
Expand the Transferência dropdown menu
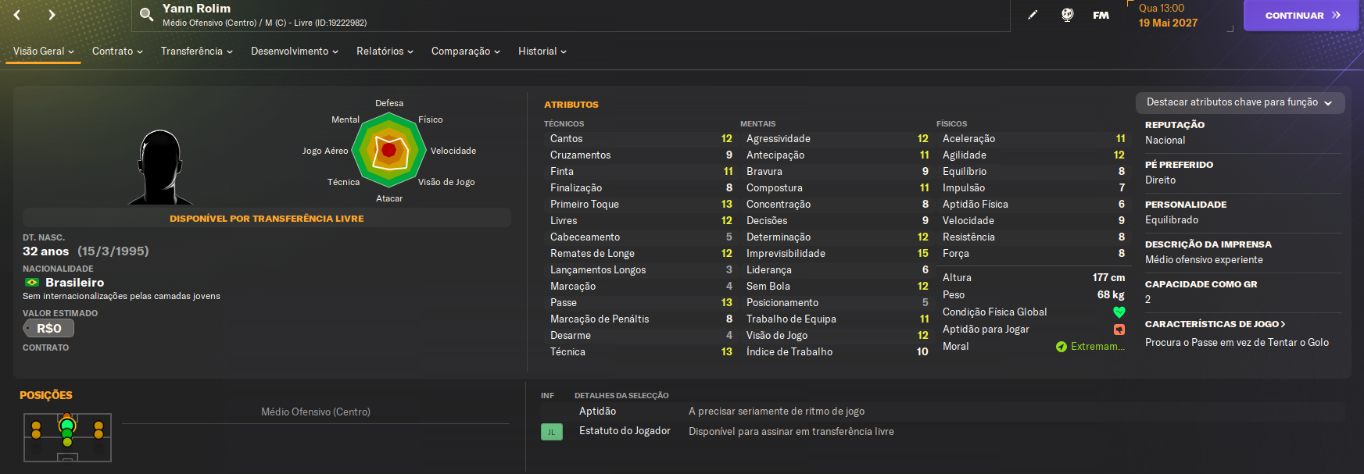pyautogui.click(x=196, y=52)
